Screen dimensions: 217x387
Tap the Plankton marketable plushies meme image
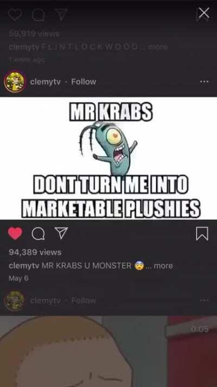(x=108, y=158)
